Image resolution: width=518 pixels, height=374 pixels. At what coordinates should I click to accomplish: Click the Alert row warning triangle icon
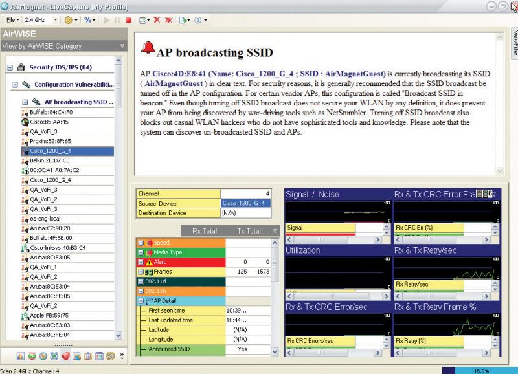(x=149, y=263)
